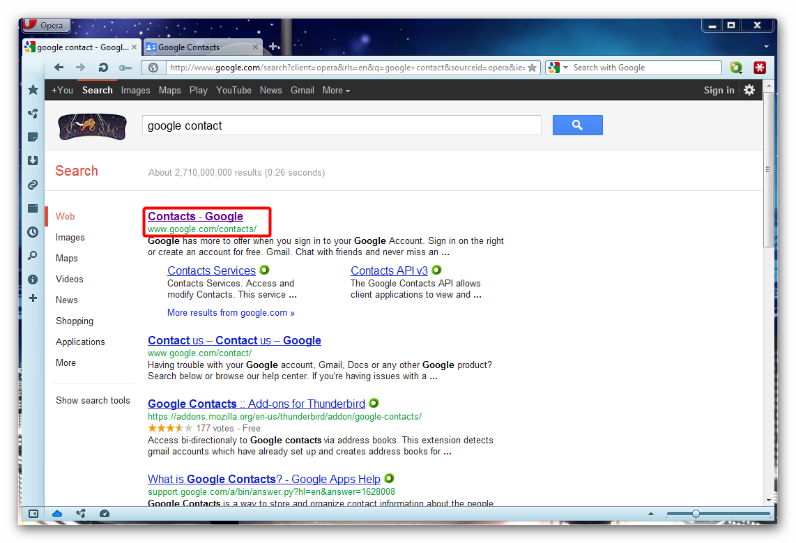Open the Notes panel in sidebar

[33, 137]
